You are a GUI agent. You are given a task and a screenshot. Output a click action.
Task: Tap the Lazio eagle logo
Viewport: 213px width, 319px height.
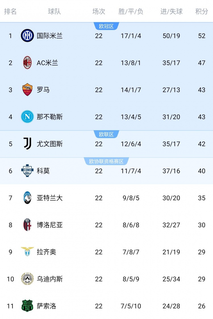[27, 252]
